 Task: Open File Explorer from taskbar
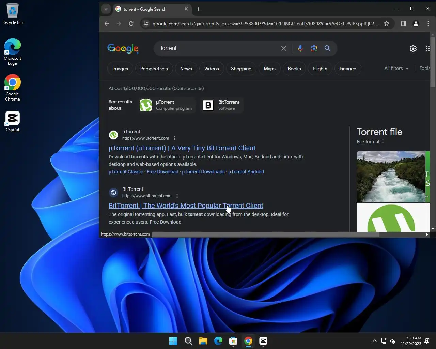[x=203, y=341]
